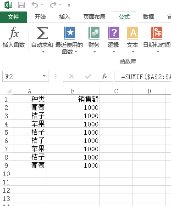Expand the 财务 dropdown arrow
The height and width of the screenshot is (206, 171).
pos(94,52)
